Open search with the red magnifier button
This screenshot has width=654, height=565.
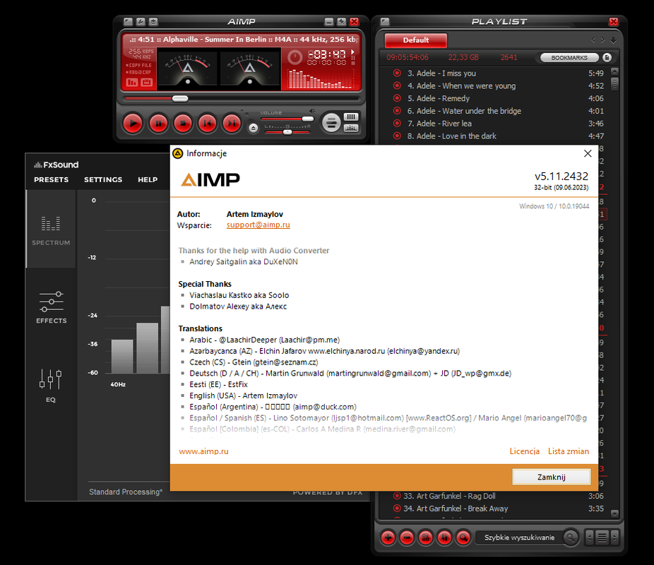tap(463, 537)
